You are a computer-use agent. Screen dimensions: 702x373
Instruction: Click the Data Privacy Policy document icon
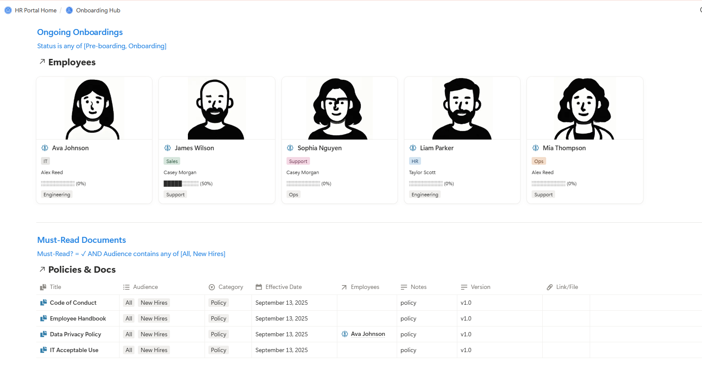[44, 334]
